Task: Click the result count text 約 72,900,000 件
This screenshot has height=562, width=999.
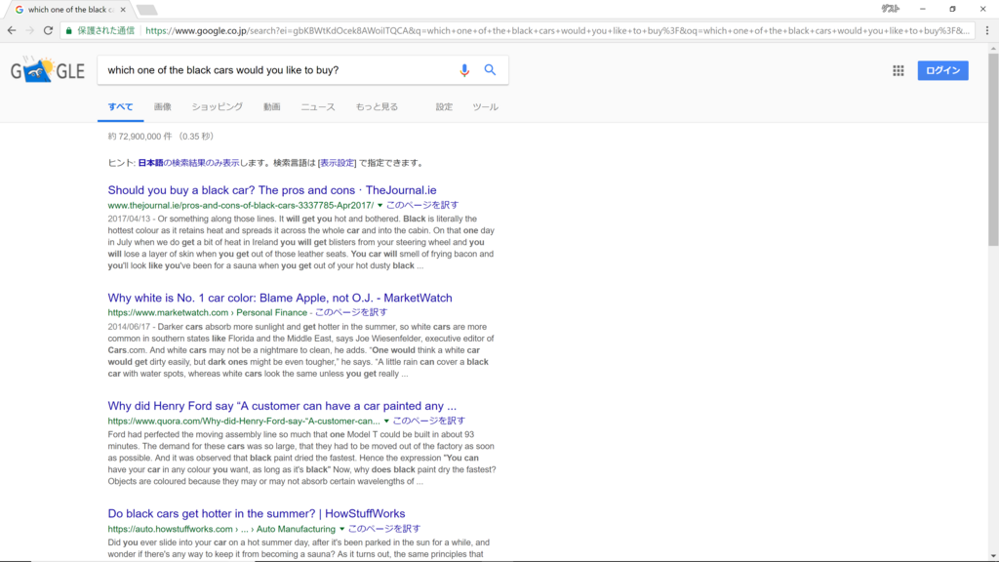Action: tap(140, 137)
